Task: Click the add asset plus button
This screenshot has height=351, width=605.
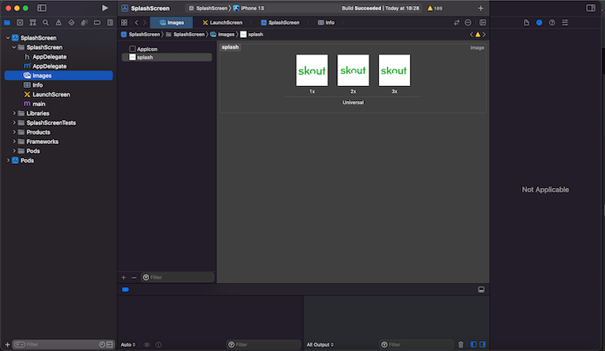Action: click(x=123, y=277)
